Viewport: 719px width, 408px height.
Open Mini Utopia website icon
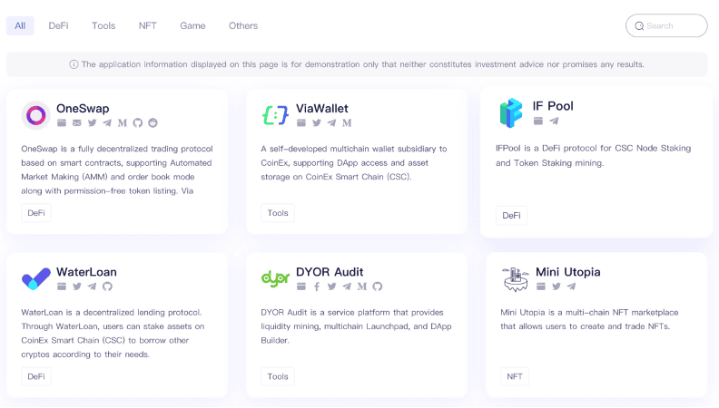click(541, 287)
